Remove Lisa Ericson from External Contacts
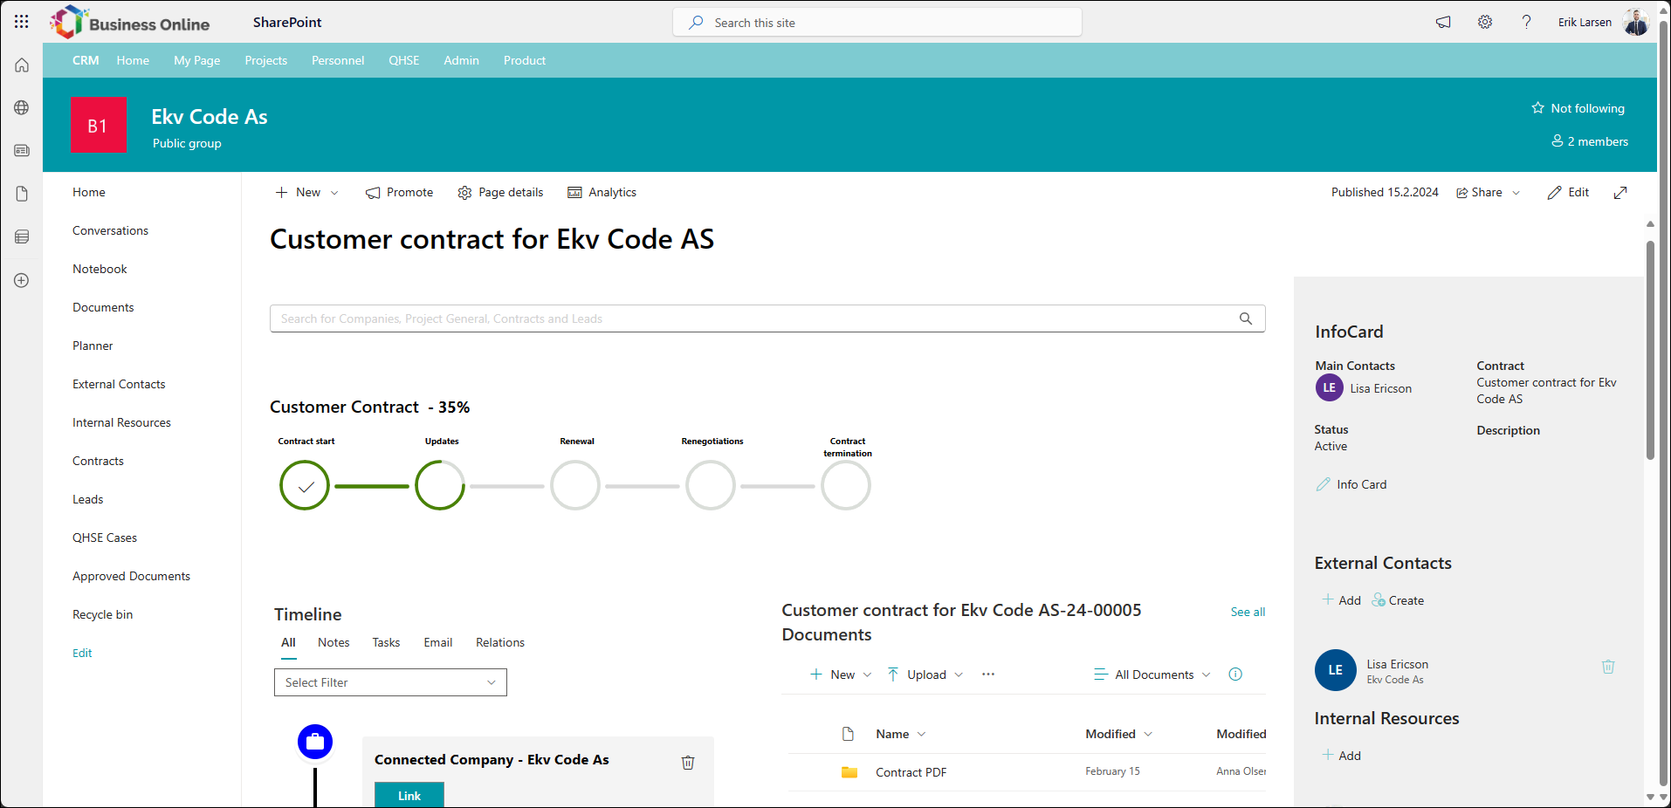 tap(1608, 667)
